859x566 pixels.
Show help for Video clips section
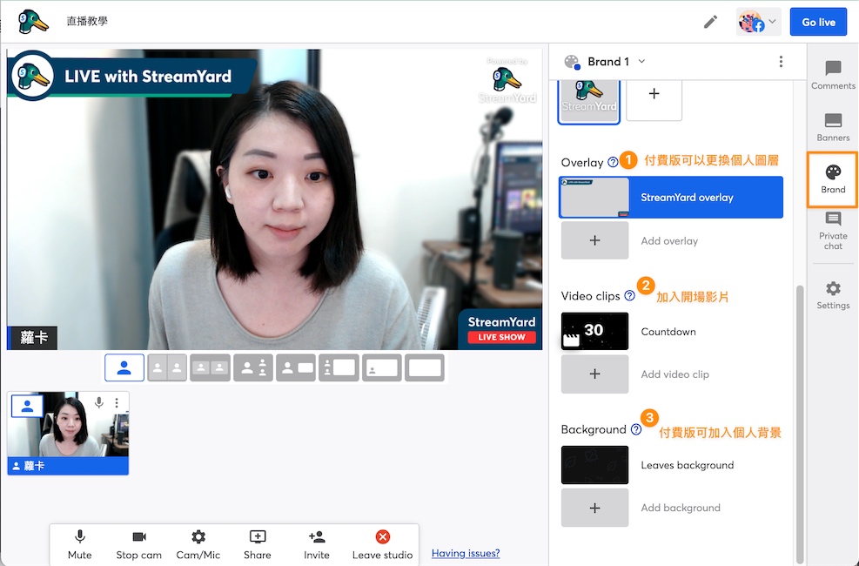coord(629,296)
